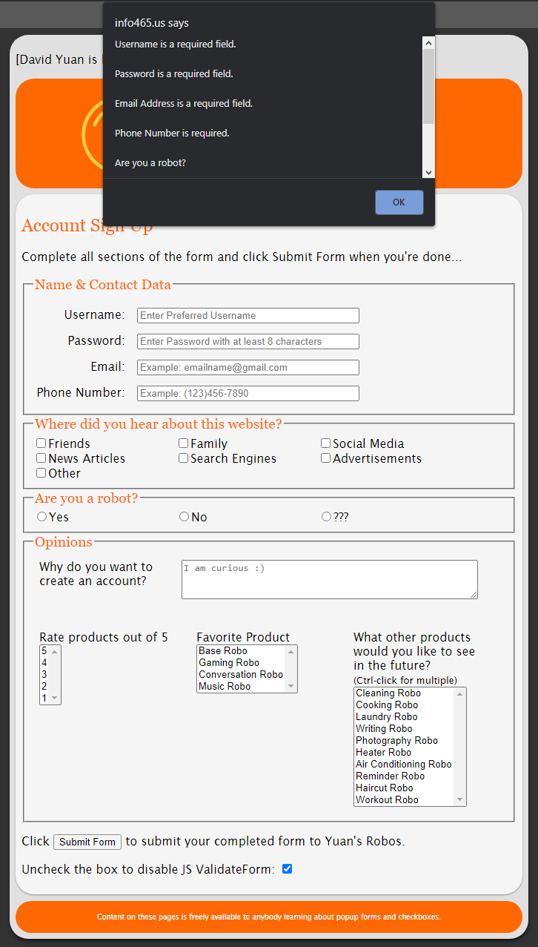Check the Friends checkbox

(41, 443)
